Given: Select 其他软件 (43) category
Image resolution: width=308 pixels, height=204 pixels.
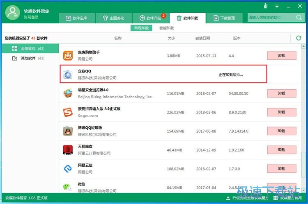Looking at the screenshot, I should coord(30,58).
